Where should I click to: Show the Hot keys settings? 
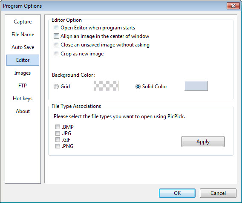click(23, 99)
